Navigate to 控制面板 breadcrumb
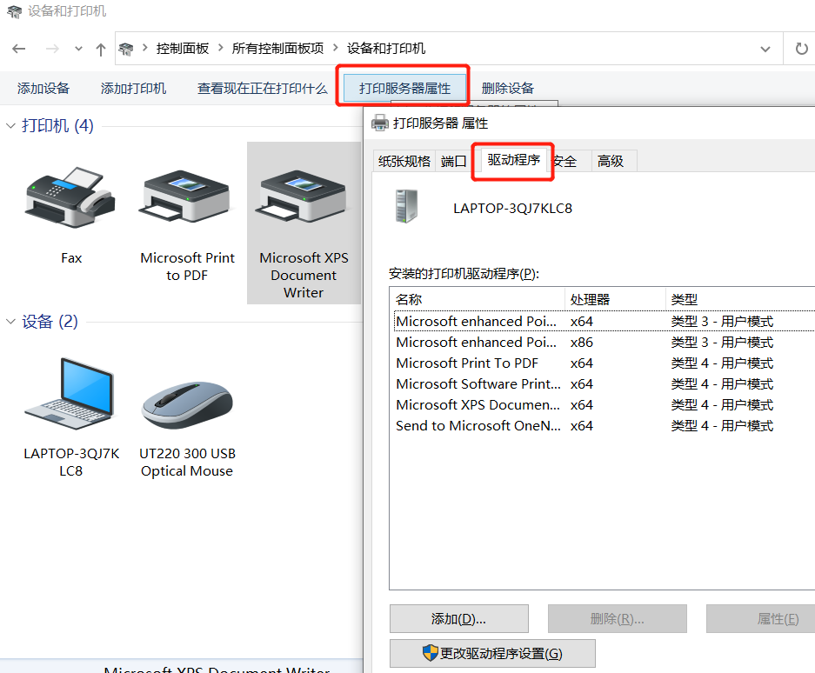This screenshot has width=815, height=673. [x=183, y=49]
